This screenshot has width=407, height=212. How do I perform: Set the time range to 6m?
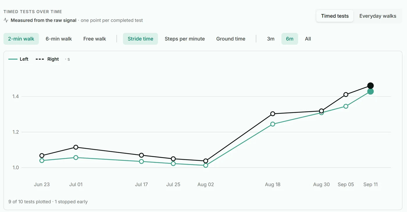click(290, 39)
